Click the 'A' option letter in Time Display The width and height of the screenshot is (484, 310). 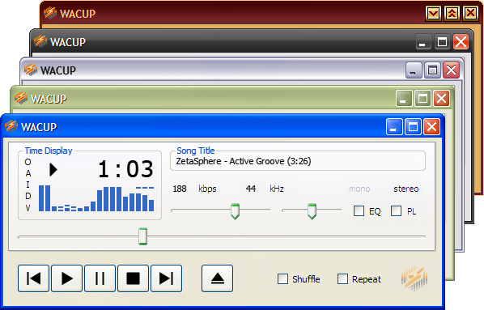28,173
